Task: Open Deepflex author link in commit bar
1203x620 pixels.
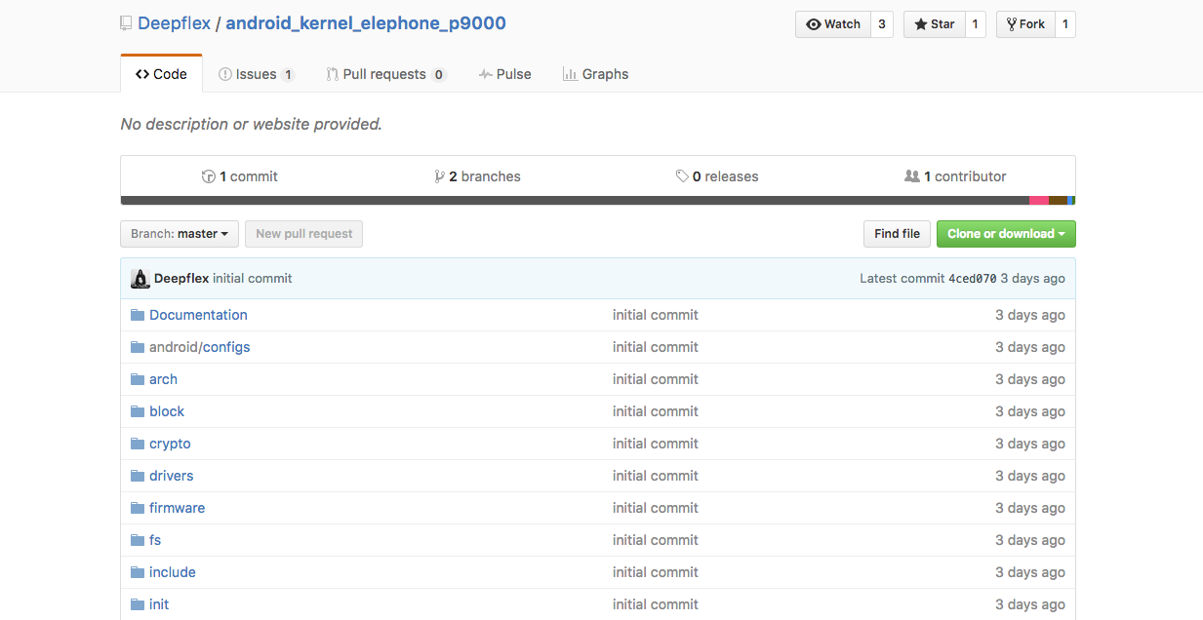Action: click(181, 279)
